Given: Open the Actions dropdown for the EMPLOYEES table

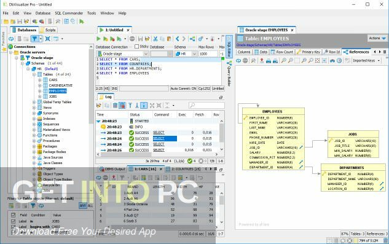Looking at the screenshot, I should (x=377, y=38).
